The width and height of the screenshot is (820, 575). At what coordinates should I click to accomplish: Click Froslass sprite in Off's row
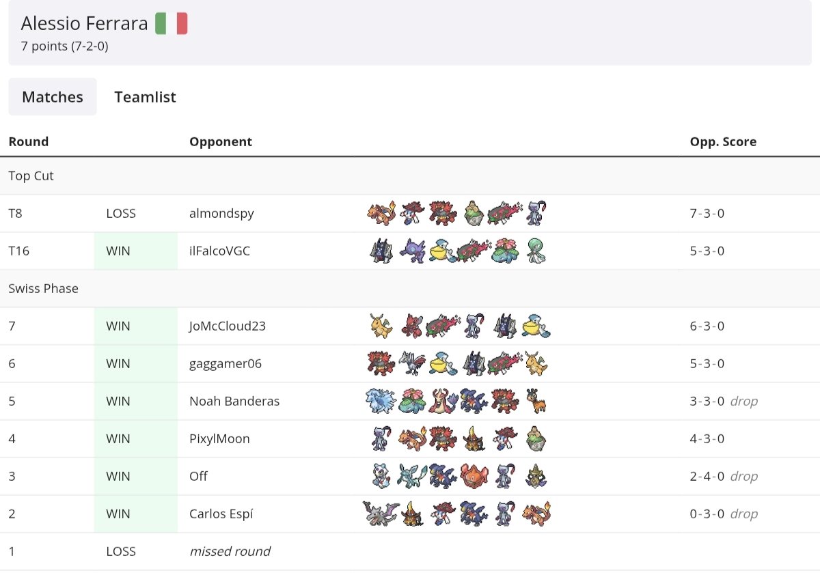[381, 477]
